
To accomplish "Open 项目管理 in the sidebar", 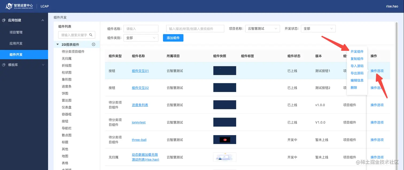I will click(x=16, y=32).
